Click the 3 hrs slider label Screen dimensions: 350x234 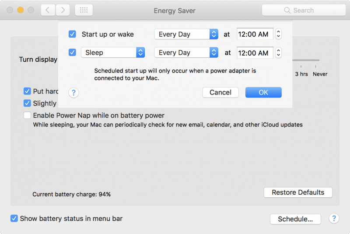tap(301, 74)
